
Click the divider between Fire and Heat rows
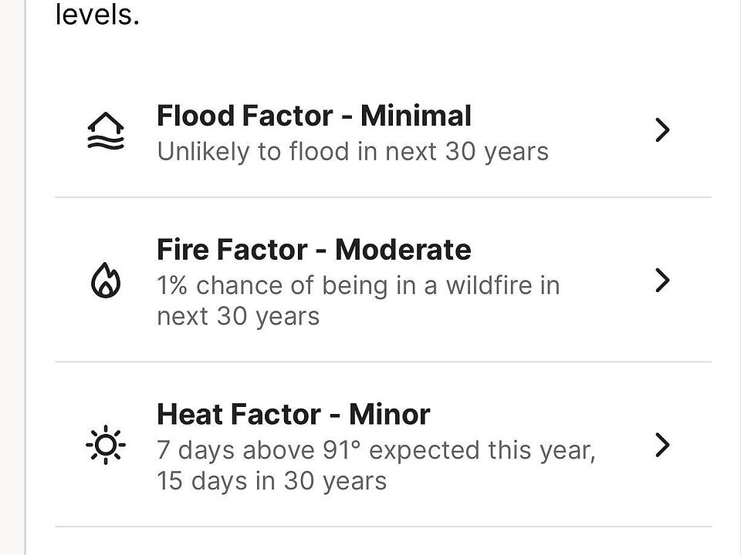tap(383, 362)
